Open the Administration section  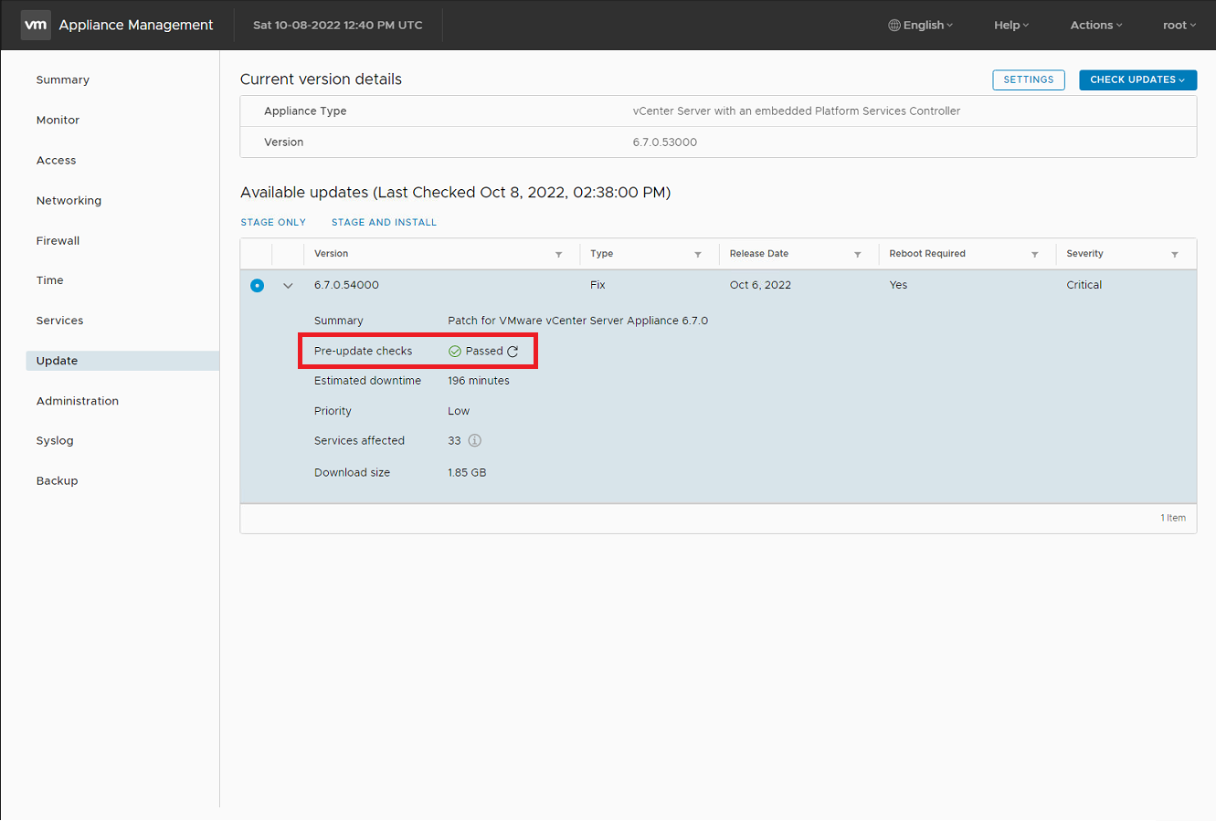point(78,401)
